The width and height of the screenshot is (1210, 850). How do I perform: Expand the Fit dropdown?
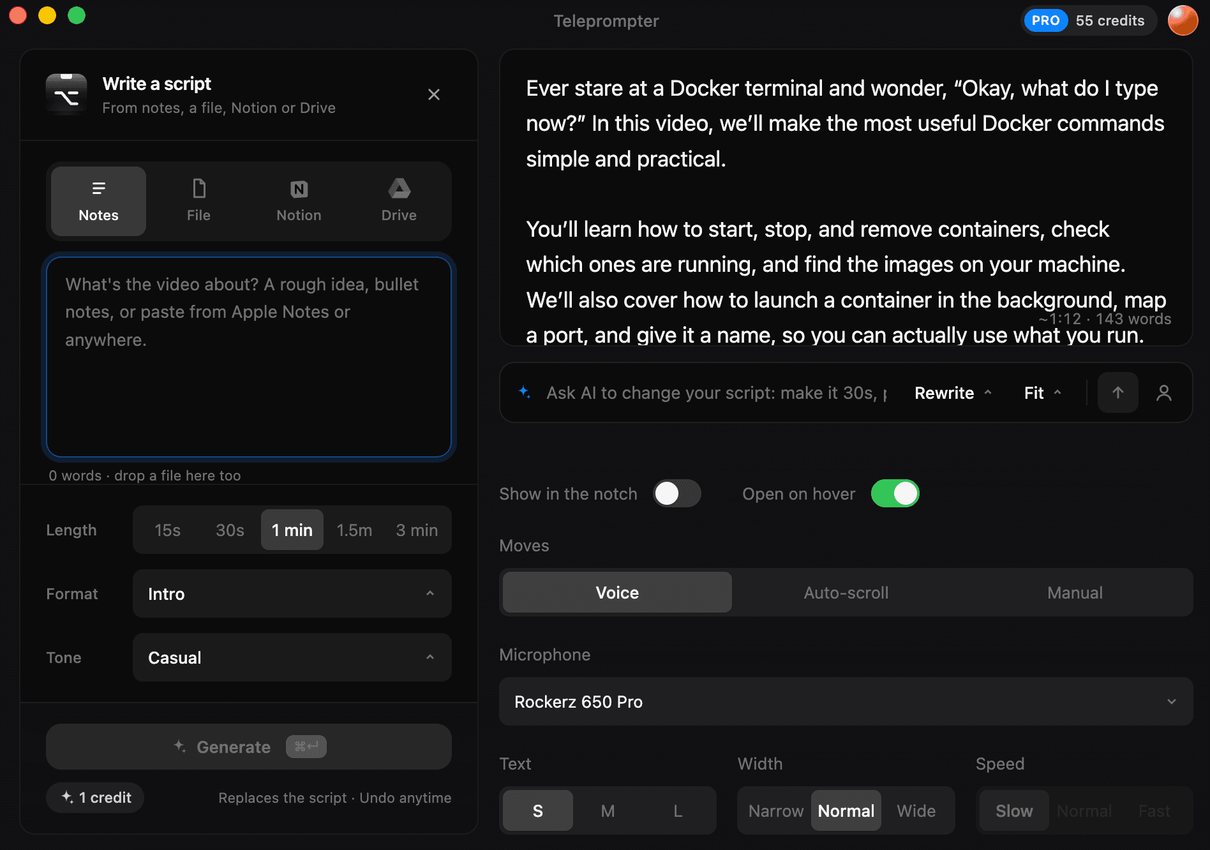(x=1043, y=392)
